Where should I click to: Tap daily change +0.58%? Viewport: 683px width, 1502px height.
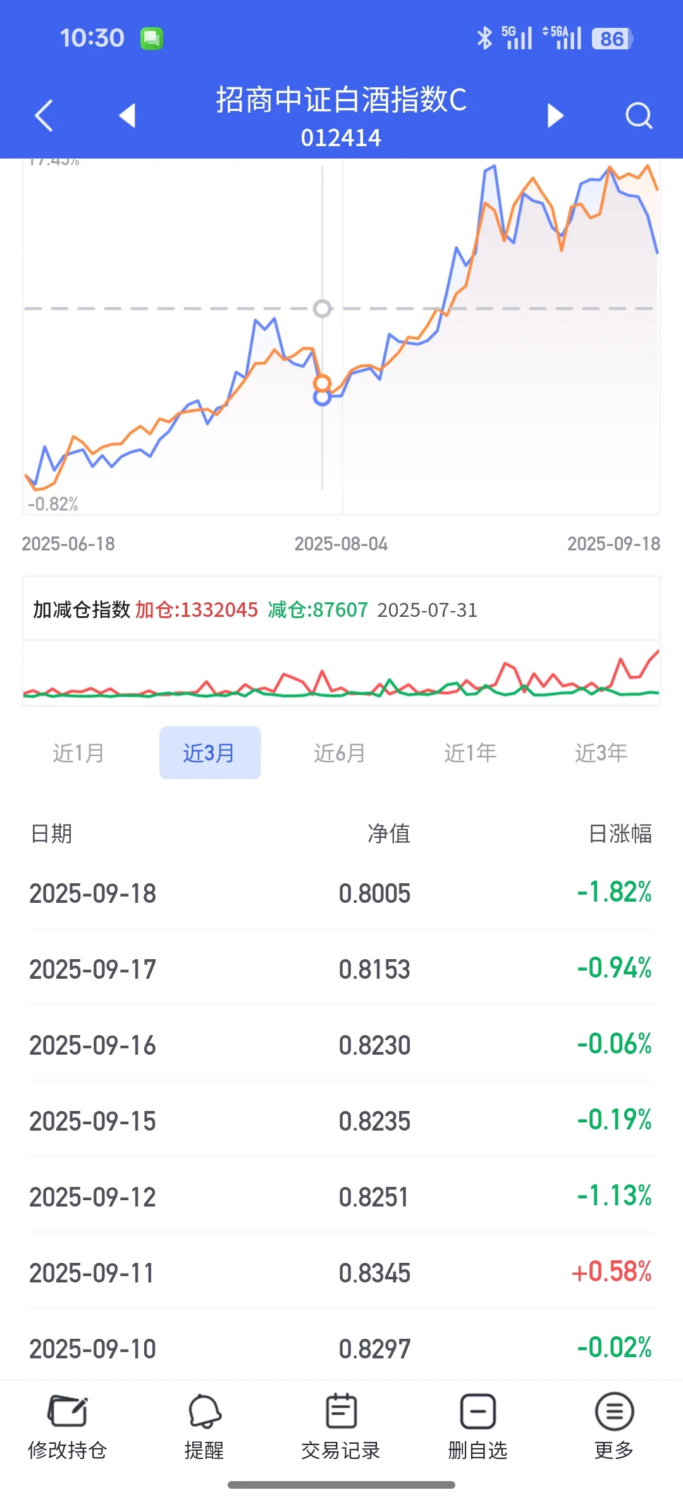(612, 1272)
